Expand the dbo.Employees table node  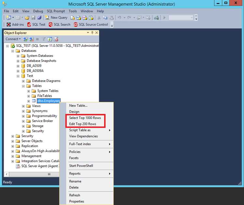[x=29, y=101]
